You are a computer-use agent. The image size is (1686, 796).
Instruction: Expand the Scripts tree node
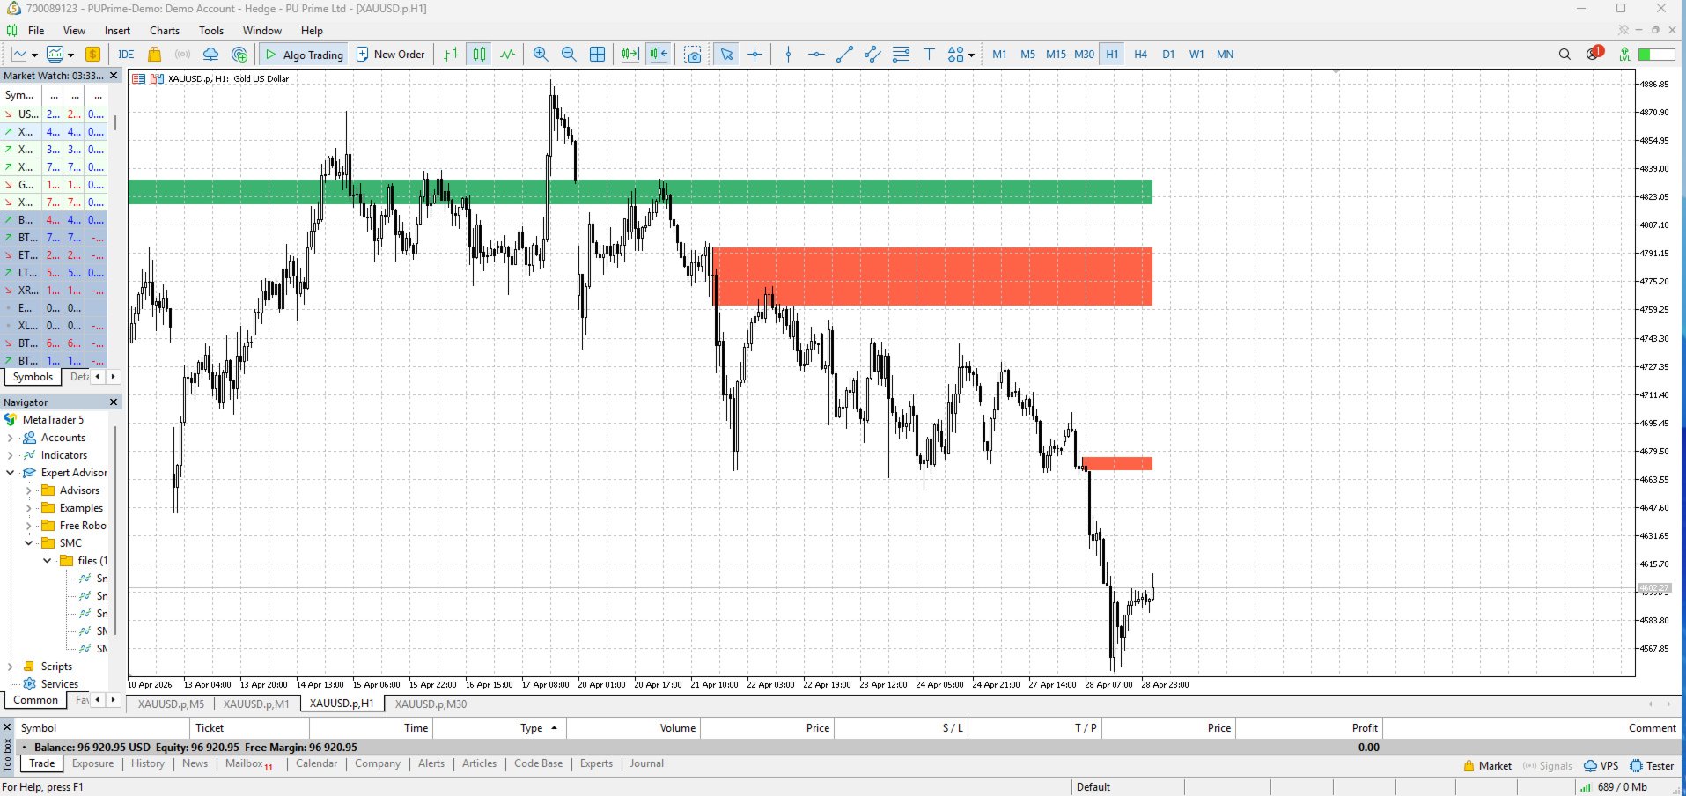(11, 667)
